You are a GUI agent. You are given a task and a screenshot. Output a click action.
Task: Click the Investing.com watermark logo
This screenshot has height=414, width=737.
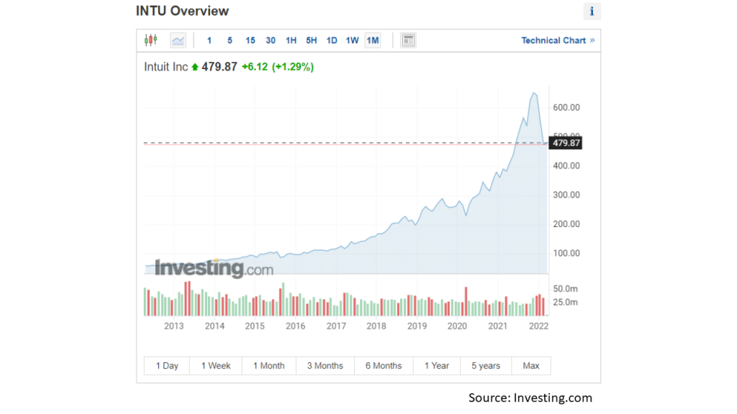click(x=214, y=268)
